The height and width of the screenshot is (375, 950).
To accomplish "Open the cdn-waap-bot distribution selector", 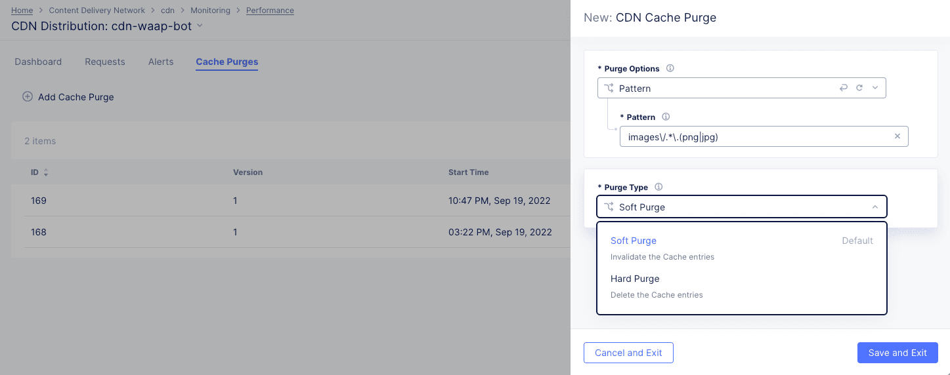I will [200, 26].
